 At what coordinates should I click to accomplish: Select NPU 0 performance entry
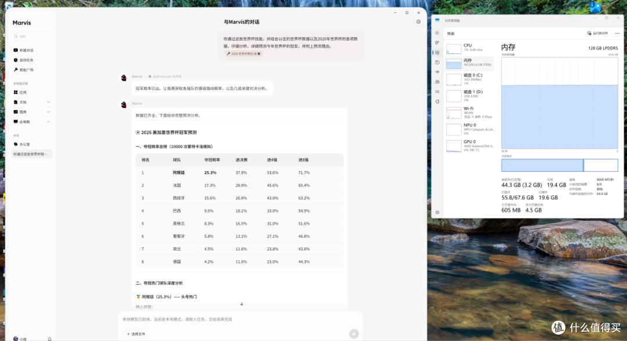click(470, 130)
